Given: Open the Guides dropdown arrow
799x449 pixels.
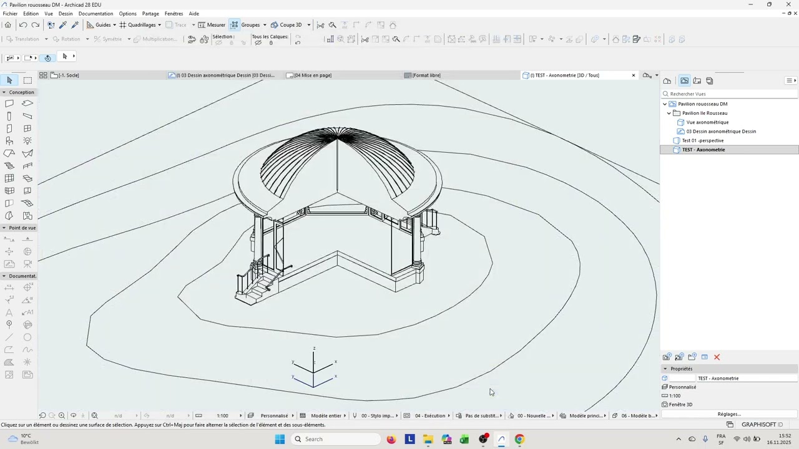Looking at the screenshot, I should coord(114,25).
